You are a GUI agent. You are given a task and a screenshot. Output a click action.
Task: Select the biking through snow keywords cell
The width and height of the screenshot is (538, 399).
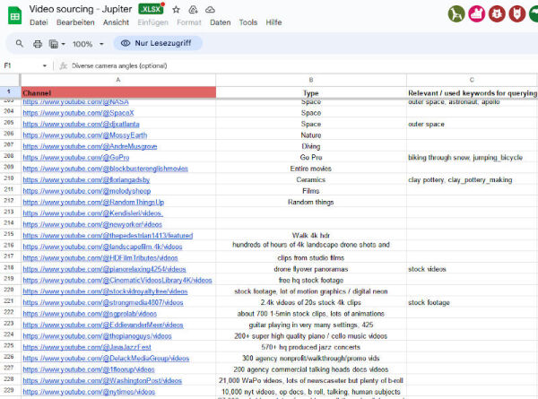point(472,158)
